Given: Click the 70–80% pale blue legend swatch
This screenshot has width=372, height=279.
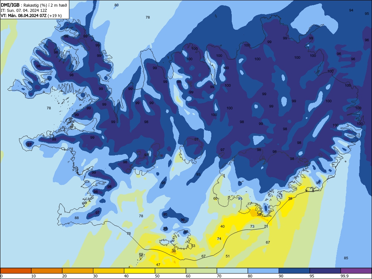Looking at the screenshot, I should [232, 271].
